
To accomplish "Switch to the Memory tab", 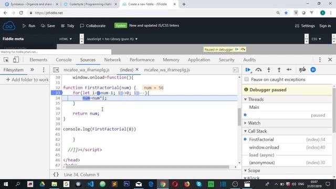I will 171,60.
